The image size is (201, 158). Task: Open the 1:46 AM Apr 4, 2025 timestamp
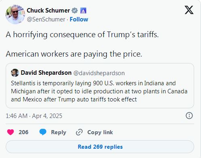[34, 116]
